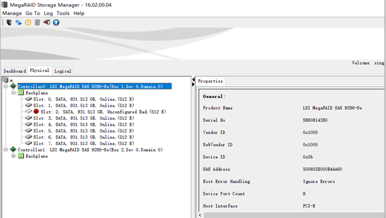Click the server host icon above Controller0
386x218 pixels.
pos(6,80)
